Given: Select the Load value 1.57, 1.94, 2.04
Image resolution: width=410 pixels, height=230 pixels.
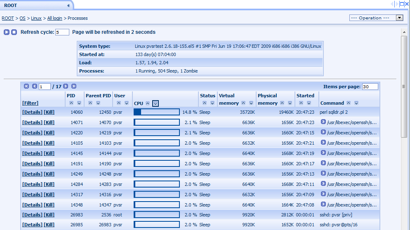Looking at the screenshot, I should (x=152, y=63).
